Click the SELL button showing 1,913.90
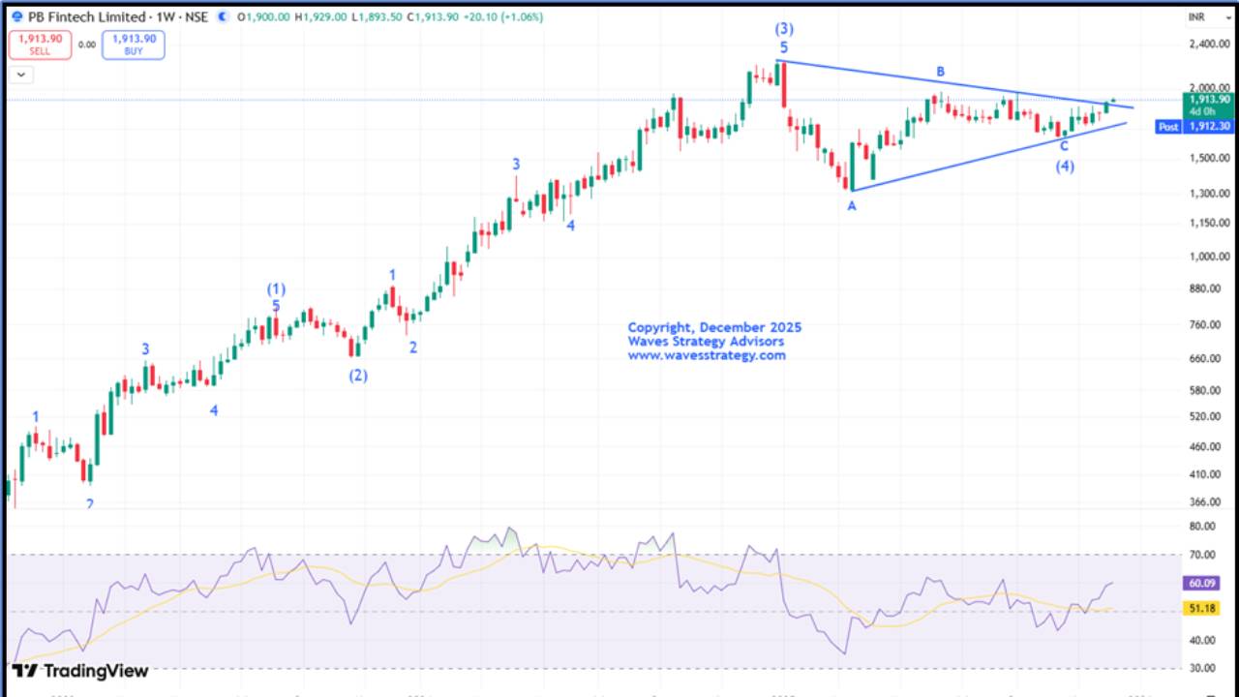The height and width of the screenshot is (697, 1239). 40,44
